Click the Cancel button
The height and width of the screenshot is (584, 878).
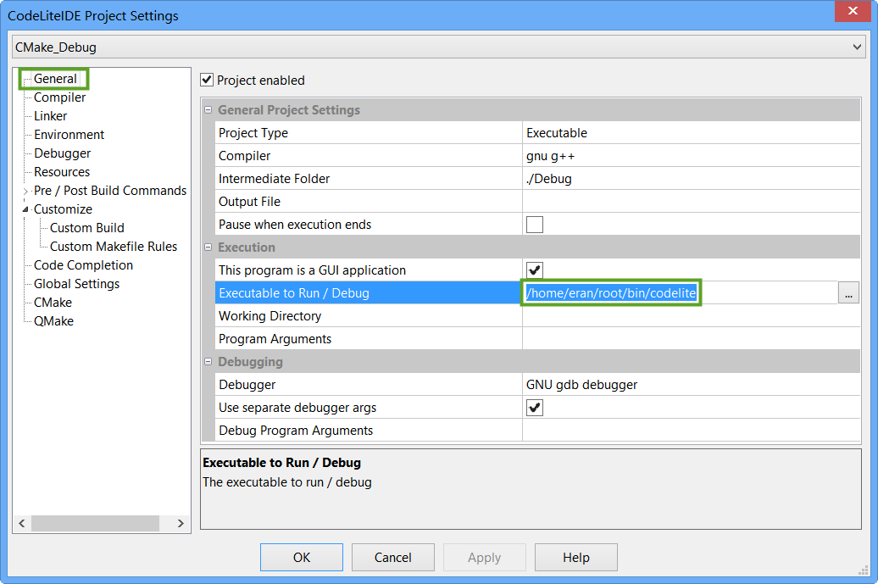coord(393,557)
